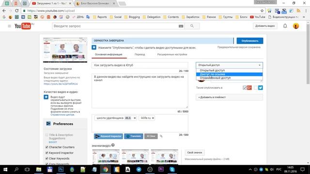
Task: Click the search magnifier button
Action: [x=192, y=26]
